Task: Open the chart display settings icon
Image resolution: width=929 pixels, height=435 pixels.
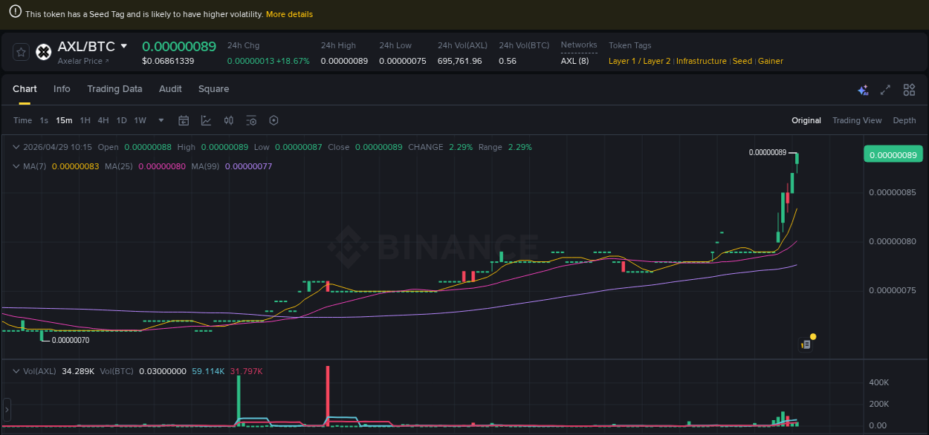Action: [251, 120]
